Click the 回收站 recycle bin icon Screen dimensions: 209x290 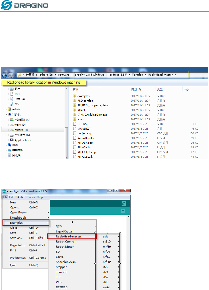click(x=9, y=155)
